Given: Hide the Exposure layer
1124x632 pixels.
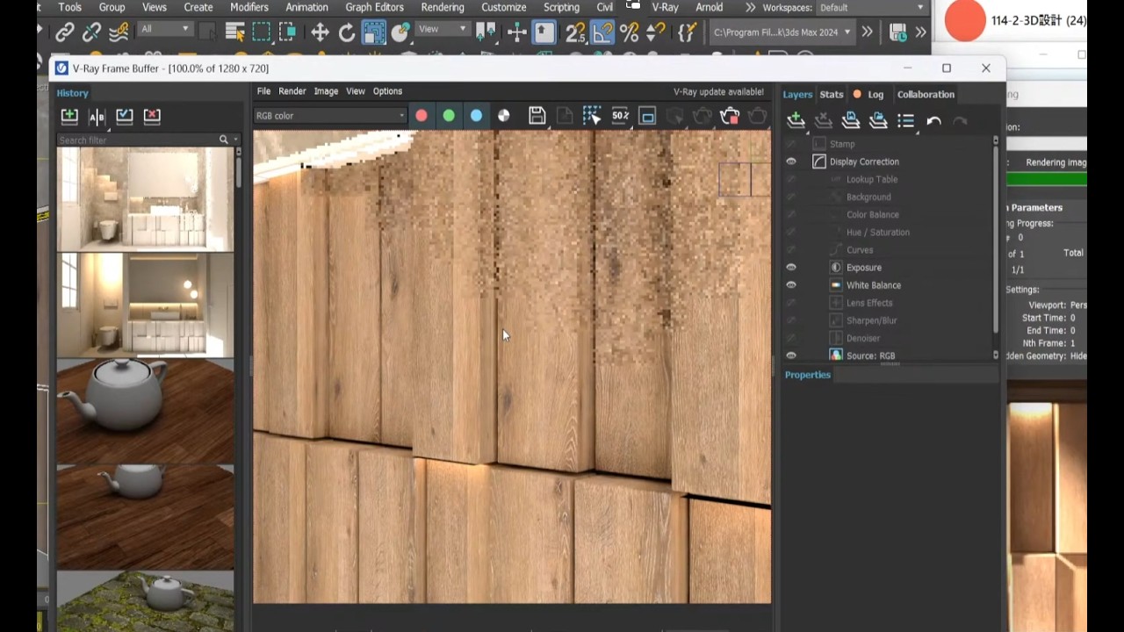Looking at the screenshot, I should [791, 268].
